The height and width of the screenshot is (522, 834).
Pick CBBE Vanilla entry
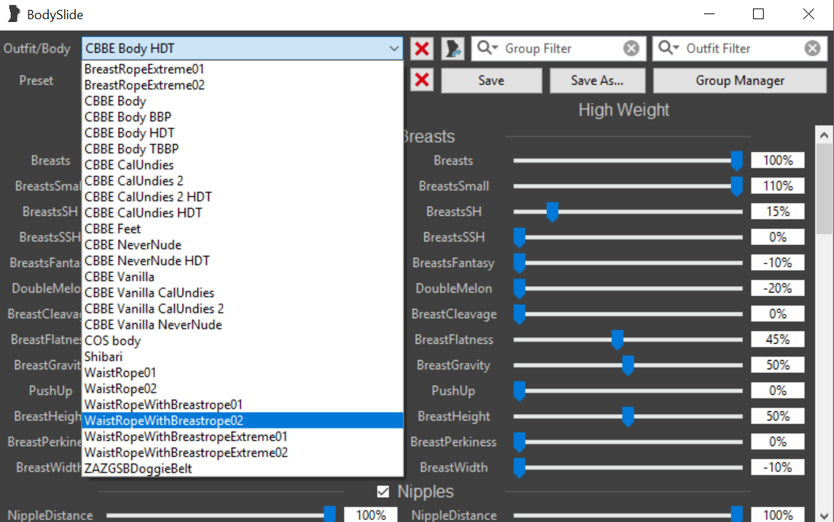242,276
